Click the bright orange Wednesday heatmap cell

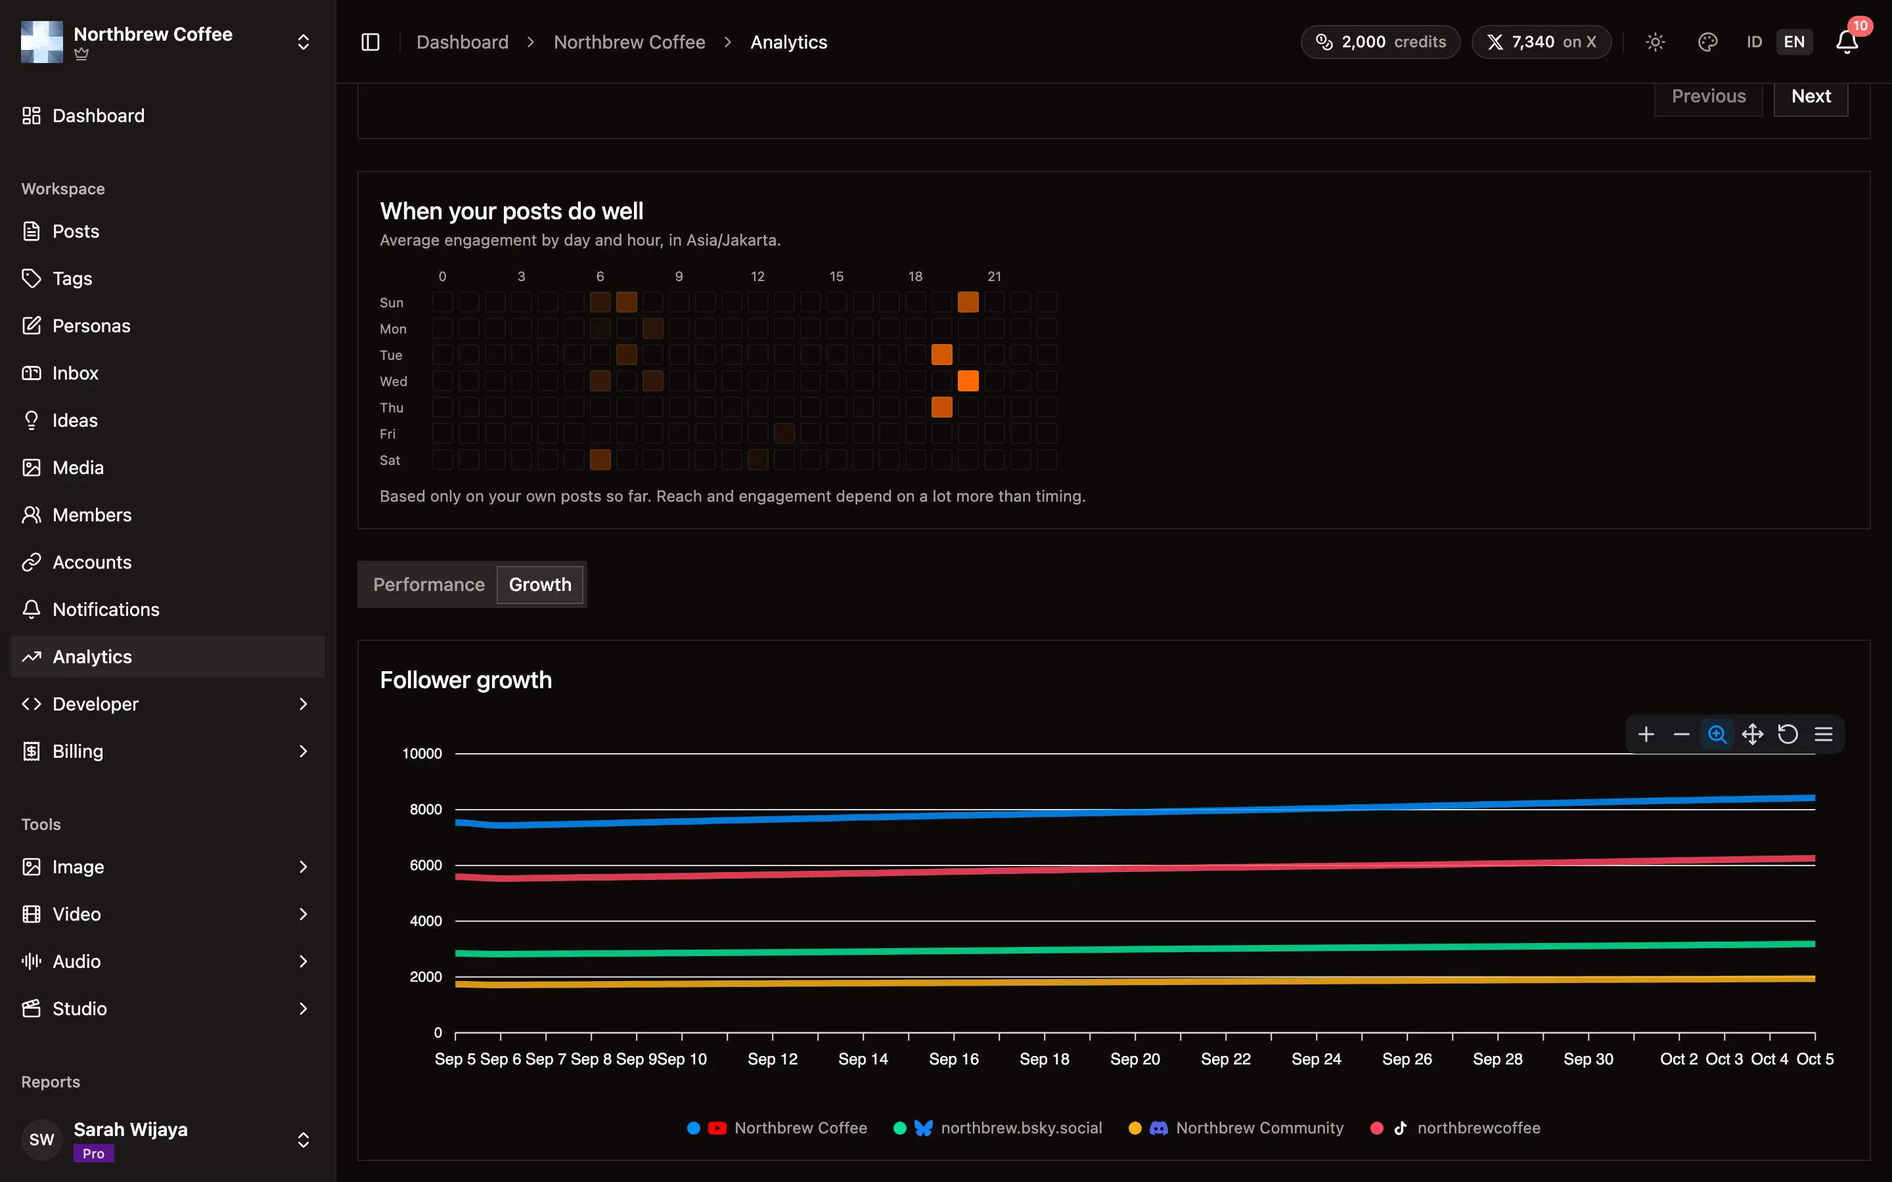968,381
